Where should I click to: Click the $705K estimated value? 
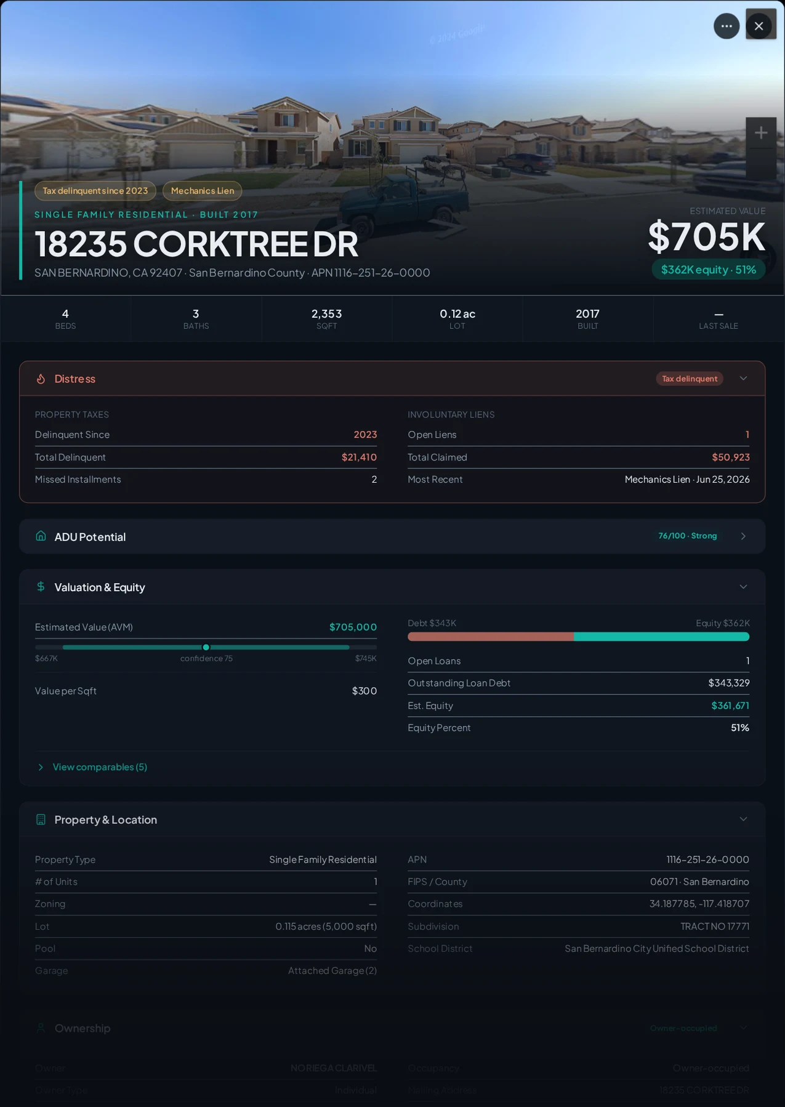(x=707, y=237)
